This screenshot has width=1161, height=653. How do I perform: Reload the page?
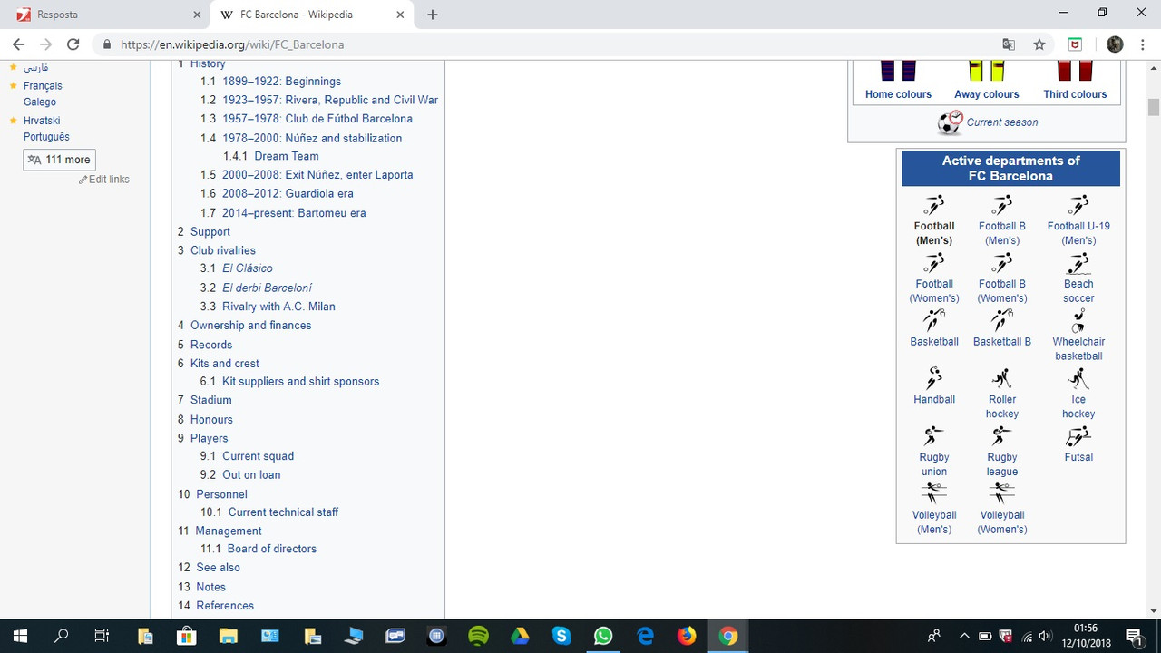[x=73, y=44]
